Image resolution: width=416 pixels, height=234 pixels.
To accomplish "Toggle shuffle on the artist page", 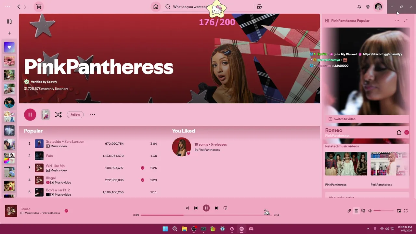I will pos(58,114).
